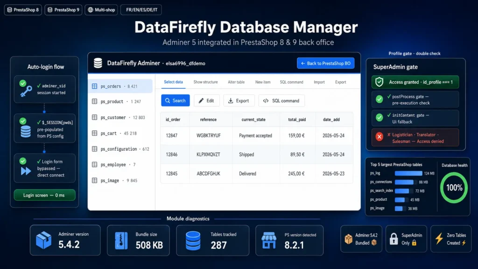Click the ps_log 124 MB size bar
478x269 pixels.
pos(408,173)
